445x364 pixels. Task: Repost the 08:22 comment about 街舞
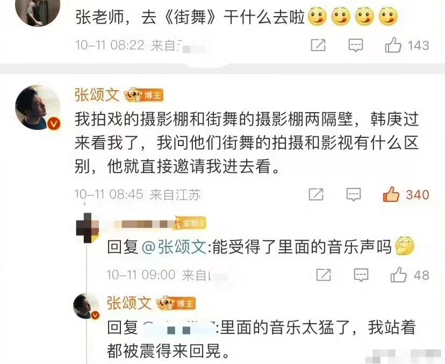[318, 45]
